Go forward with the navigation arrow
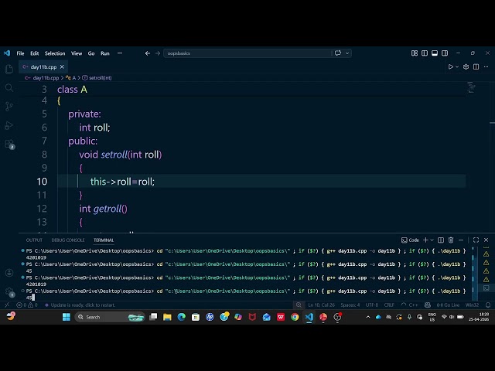This screenshot has height=371, width=495. (x=158, y=53)
